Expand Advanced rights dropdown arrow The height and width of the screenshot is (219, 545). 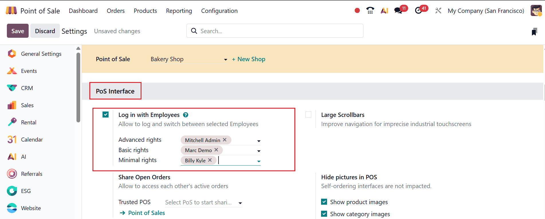coord(259,141)
